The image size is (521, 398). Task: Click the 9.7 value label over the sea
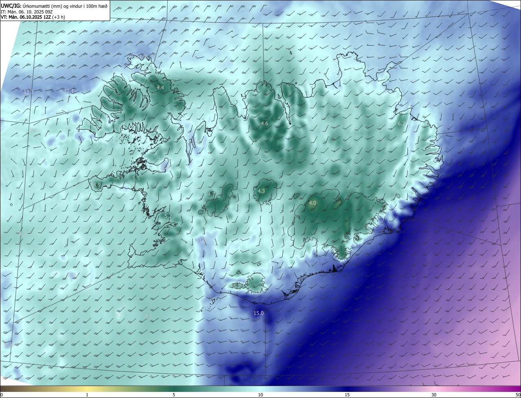point(119,316)
